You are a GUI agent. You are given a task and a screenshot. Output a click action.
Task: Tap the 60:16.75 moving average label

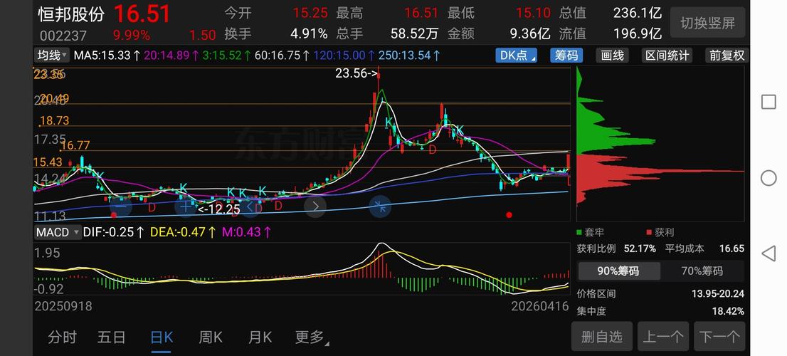tap(282, 56)
